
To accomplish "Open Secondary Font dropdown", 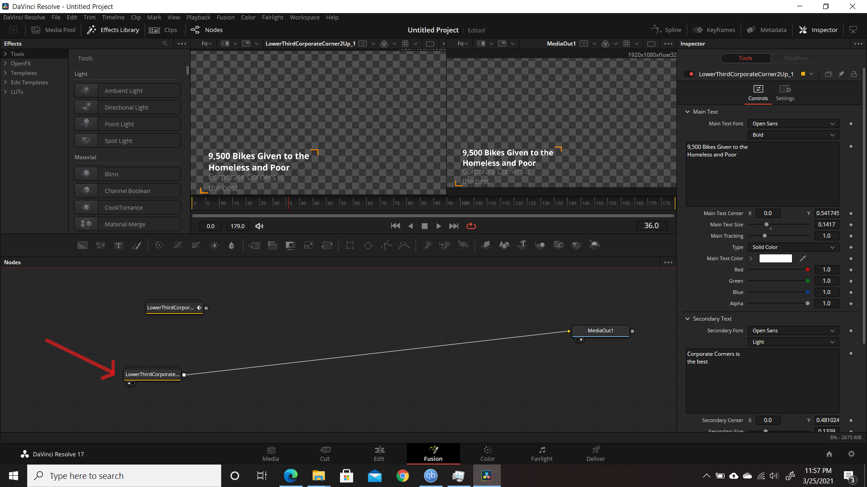I will 793,331.
